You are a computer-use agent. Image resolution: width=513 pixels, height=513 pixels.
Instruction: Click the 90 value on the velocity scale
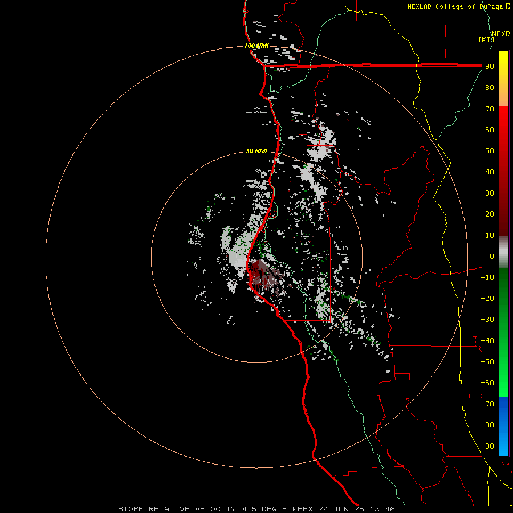click(490, 67)
